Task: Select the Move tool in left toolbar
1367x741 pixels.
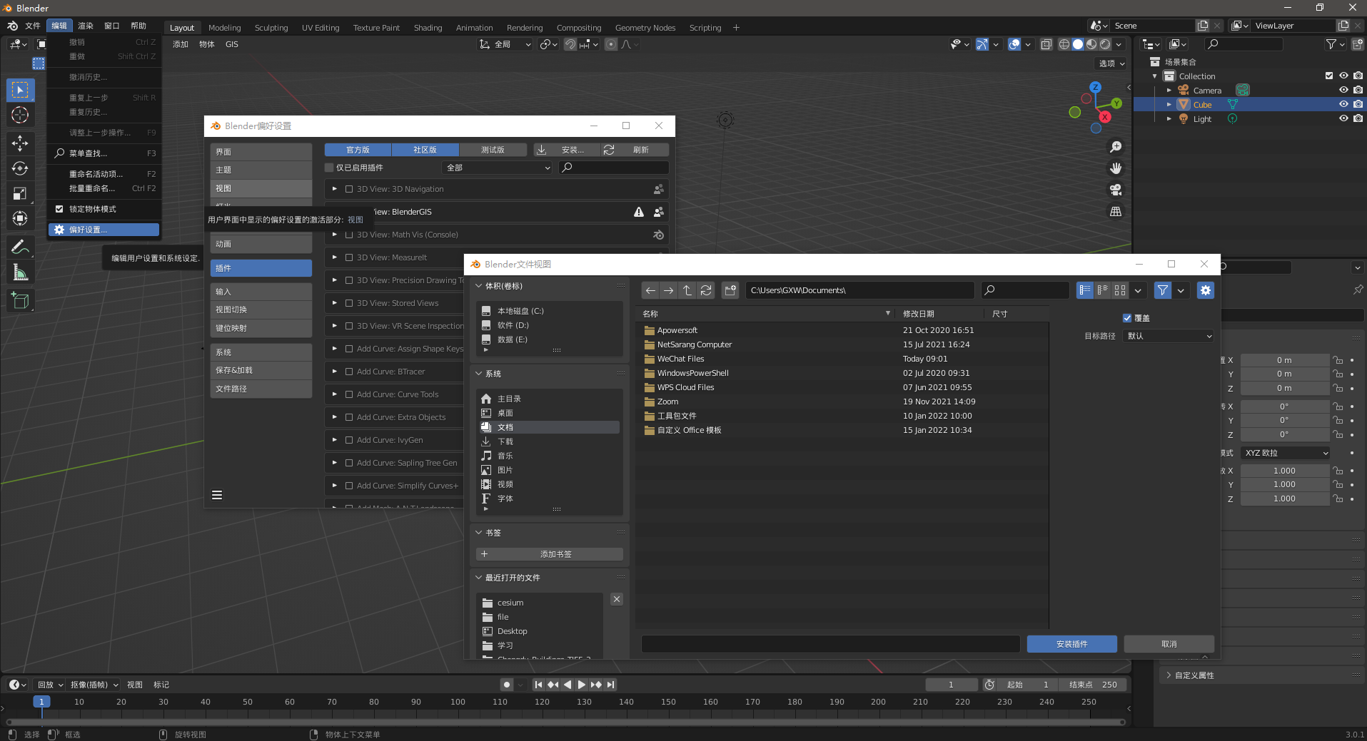Action: pos(20,143)
